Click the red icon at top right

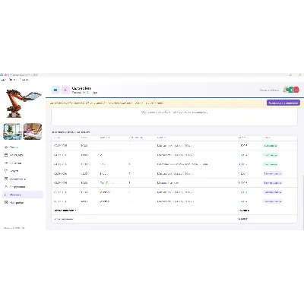[x=296, y=90]
